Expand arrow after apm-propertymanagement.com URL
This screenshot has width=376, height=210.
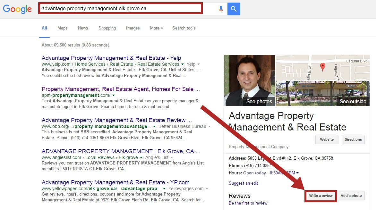pyautogui.click(x=114, y=96)
